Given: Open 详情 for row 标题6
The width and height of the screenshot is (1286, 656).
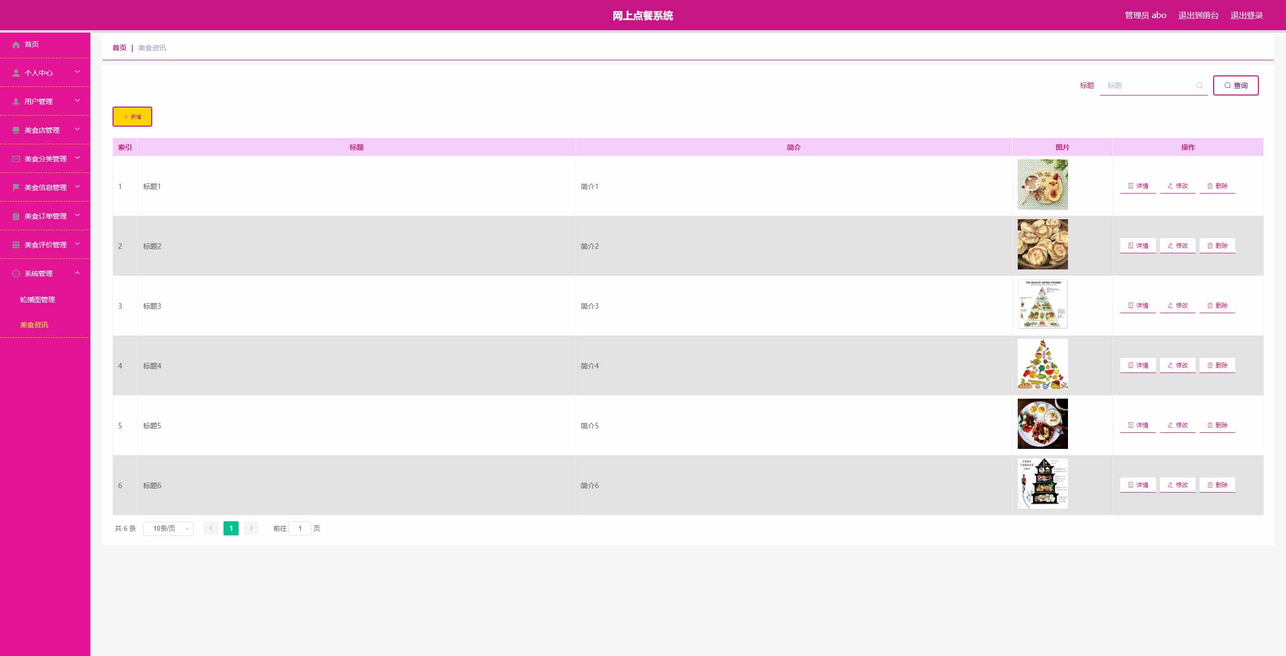Looking at the screenshot, I should coord(1138,485).
